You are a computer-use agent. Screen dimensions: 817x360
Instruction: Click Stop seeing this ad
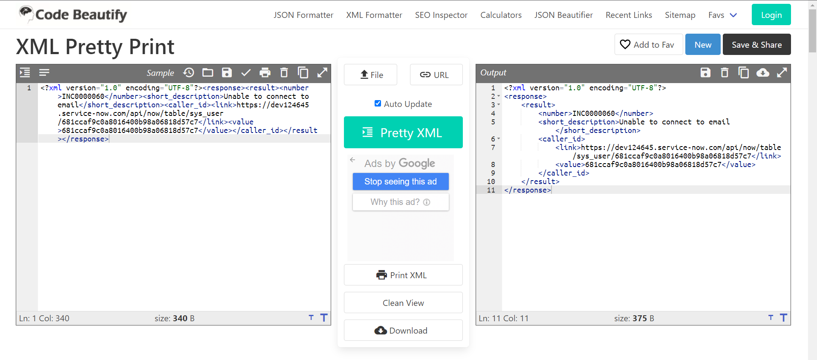pyautogui.click(x=401, y=181)
